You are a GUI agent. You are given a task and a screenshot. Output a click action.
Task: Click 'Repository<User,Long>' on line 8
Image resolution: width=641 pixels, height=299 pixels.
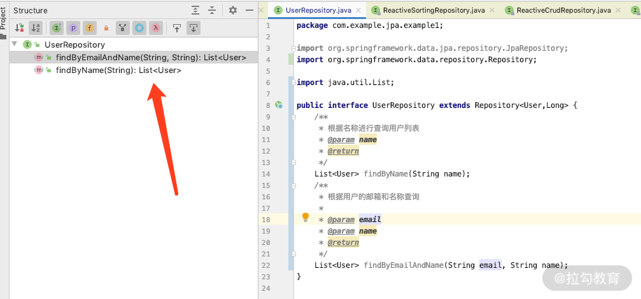pyautogui.click(x=521, y=105)
